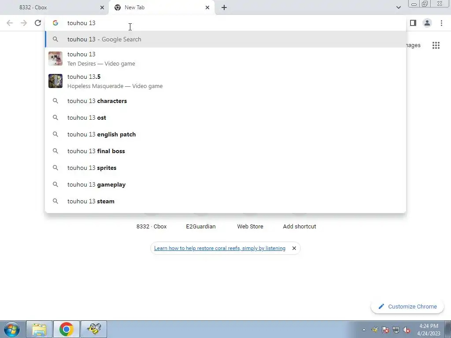This screenshot has height=338, width=451.
Task: Click the Customize Chrome button
Action: coord(407,306)
